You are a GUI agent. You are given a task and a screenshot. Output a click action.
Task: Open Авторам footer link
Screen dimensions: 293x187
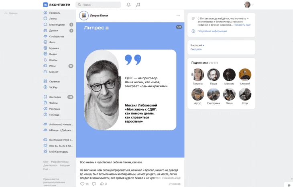[x=65, y=165]
